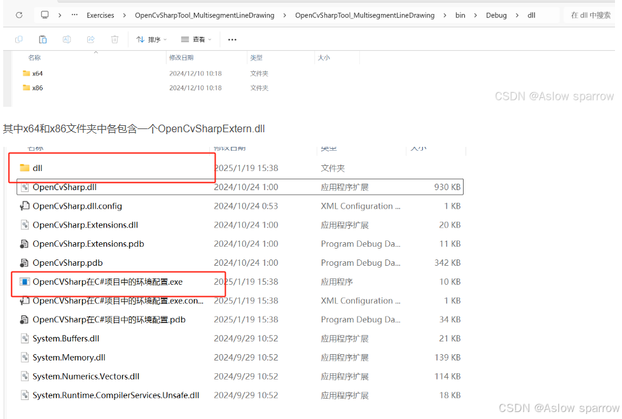
Task: Click file name OpenCvSharp.Extensions.dll
Action: tap(85, 225)
